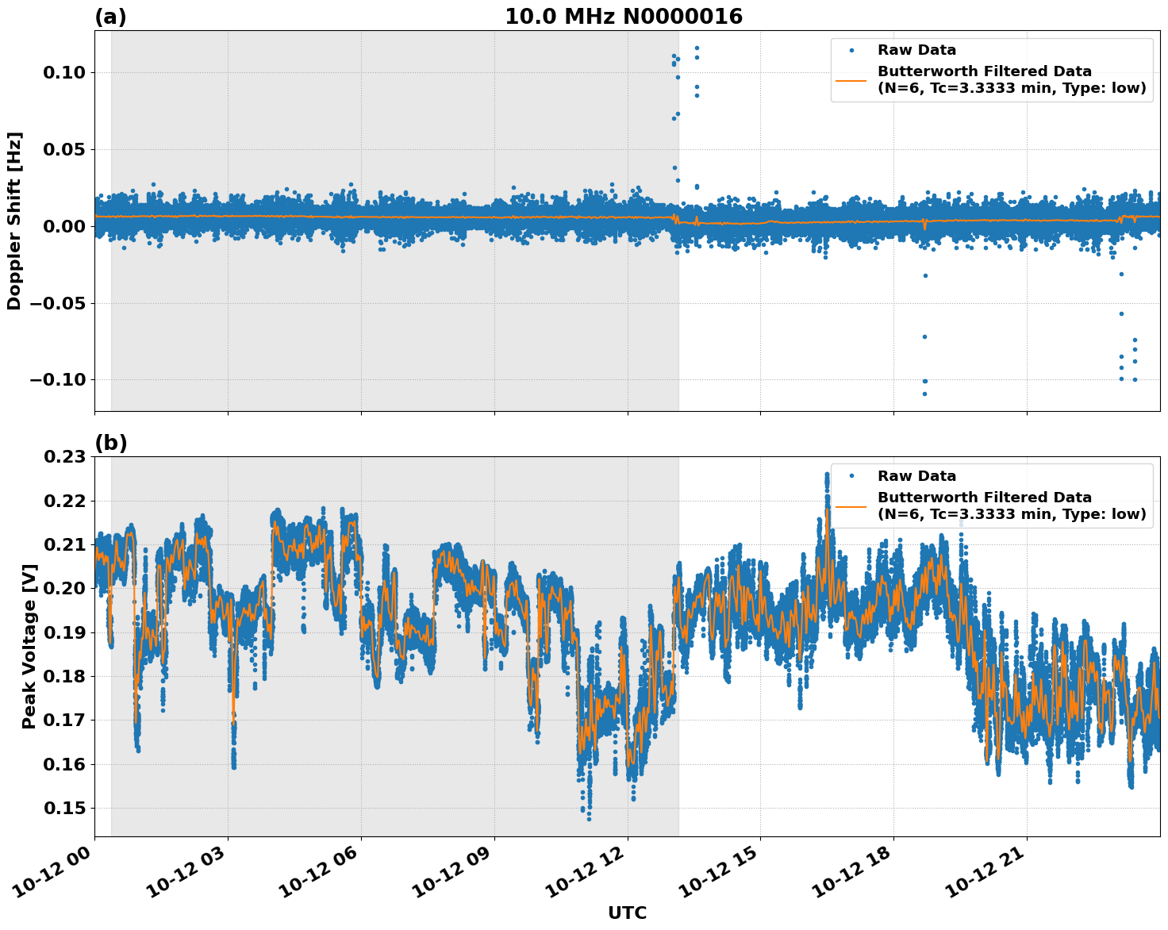Click the blue Raw Data marker in top legend
The width and height of the screenshot is (1168, 930).
click(x=851, y=50)
